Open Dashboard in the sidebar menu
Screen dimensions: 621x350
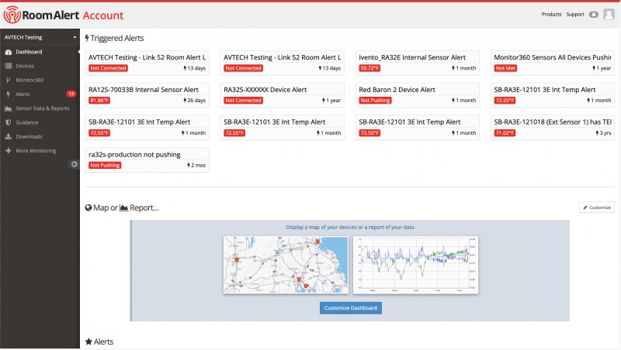[29, 52]
